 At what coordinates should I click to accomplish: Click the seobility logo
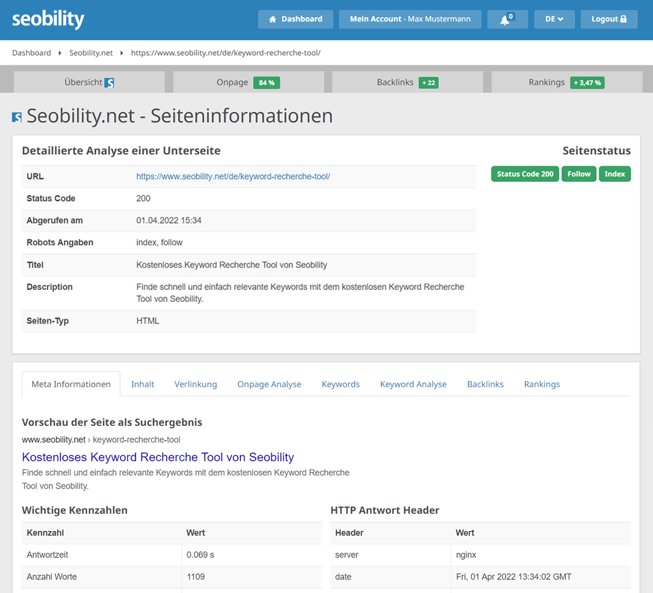pyautogui.click(x=48, y=20)
